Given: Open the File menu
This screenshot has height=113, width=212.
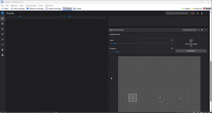Looking at the screenshot, I should click(2, 6).
